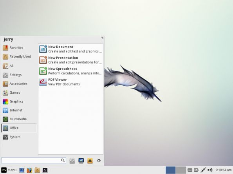Select the Office category
The height and width of the screenshot is (174, 233).
click(x=19, y=128)
